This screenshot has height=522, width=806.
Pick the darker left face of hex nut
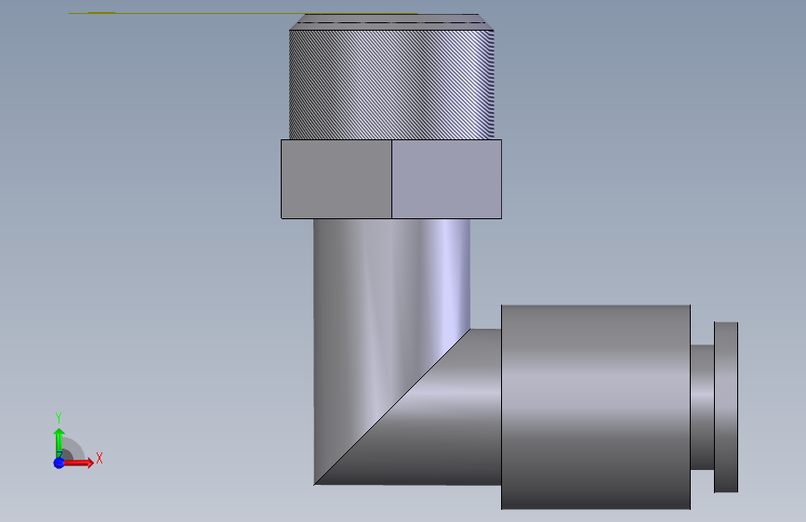(x=337, y=178)
